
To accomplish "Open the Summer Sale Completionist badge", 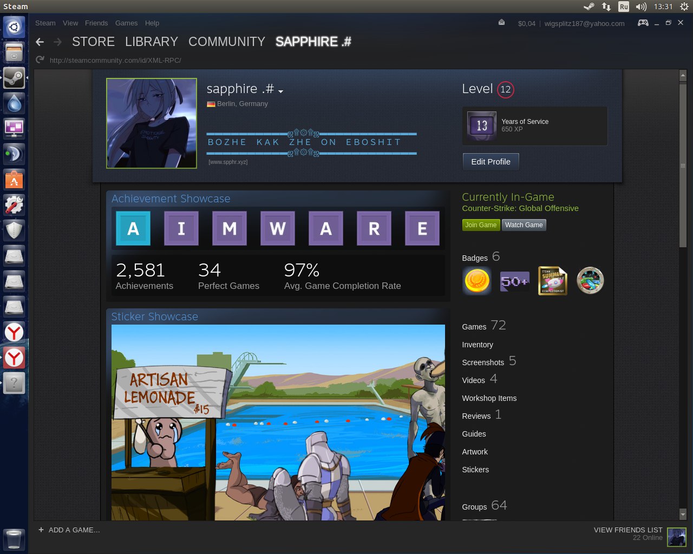I will click(x=552, y=281).
